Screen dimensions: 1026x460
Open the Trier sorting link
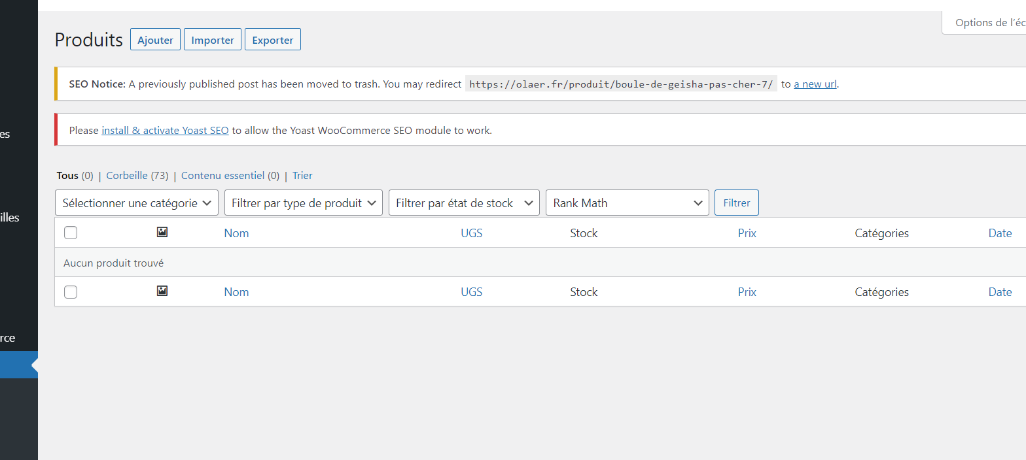coord(302,176)
